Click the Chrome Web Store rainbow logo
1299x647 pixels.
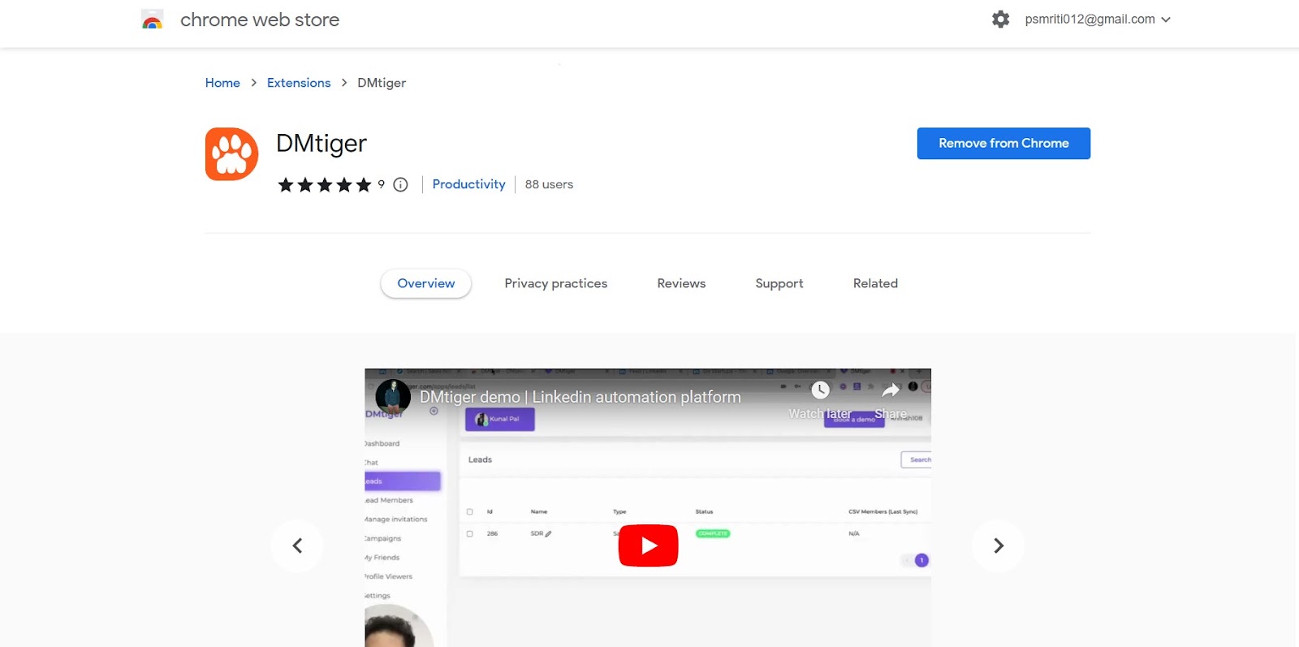tap(152, 19)
